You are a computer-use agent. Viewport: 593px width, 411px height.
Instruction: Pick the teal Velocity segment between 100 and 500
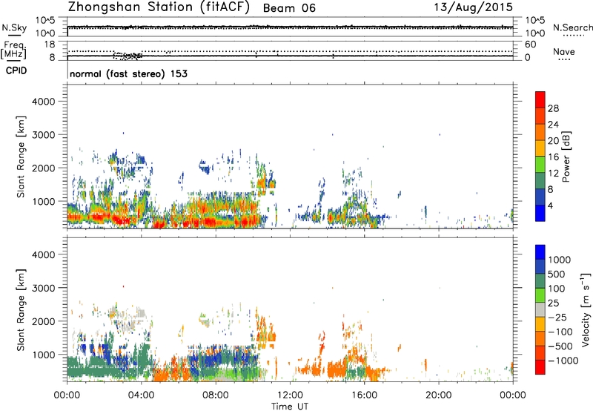540,281
